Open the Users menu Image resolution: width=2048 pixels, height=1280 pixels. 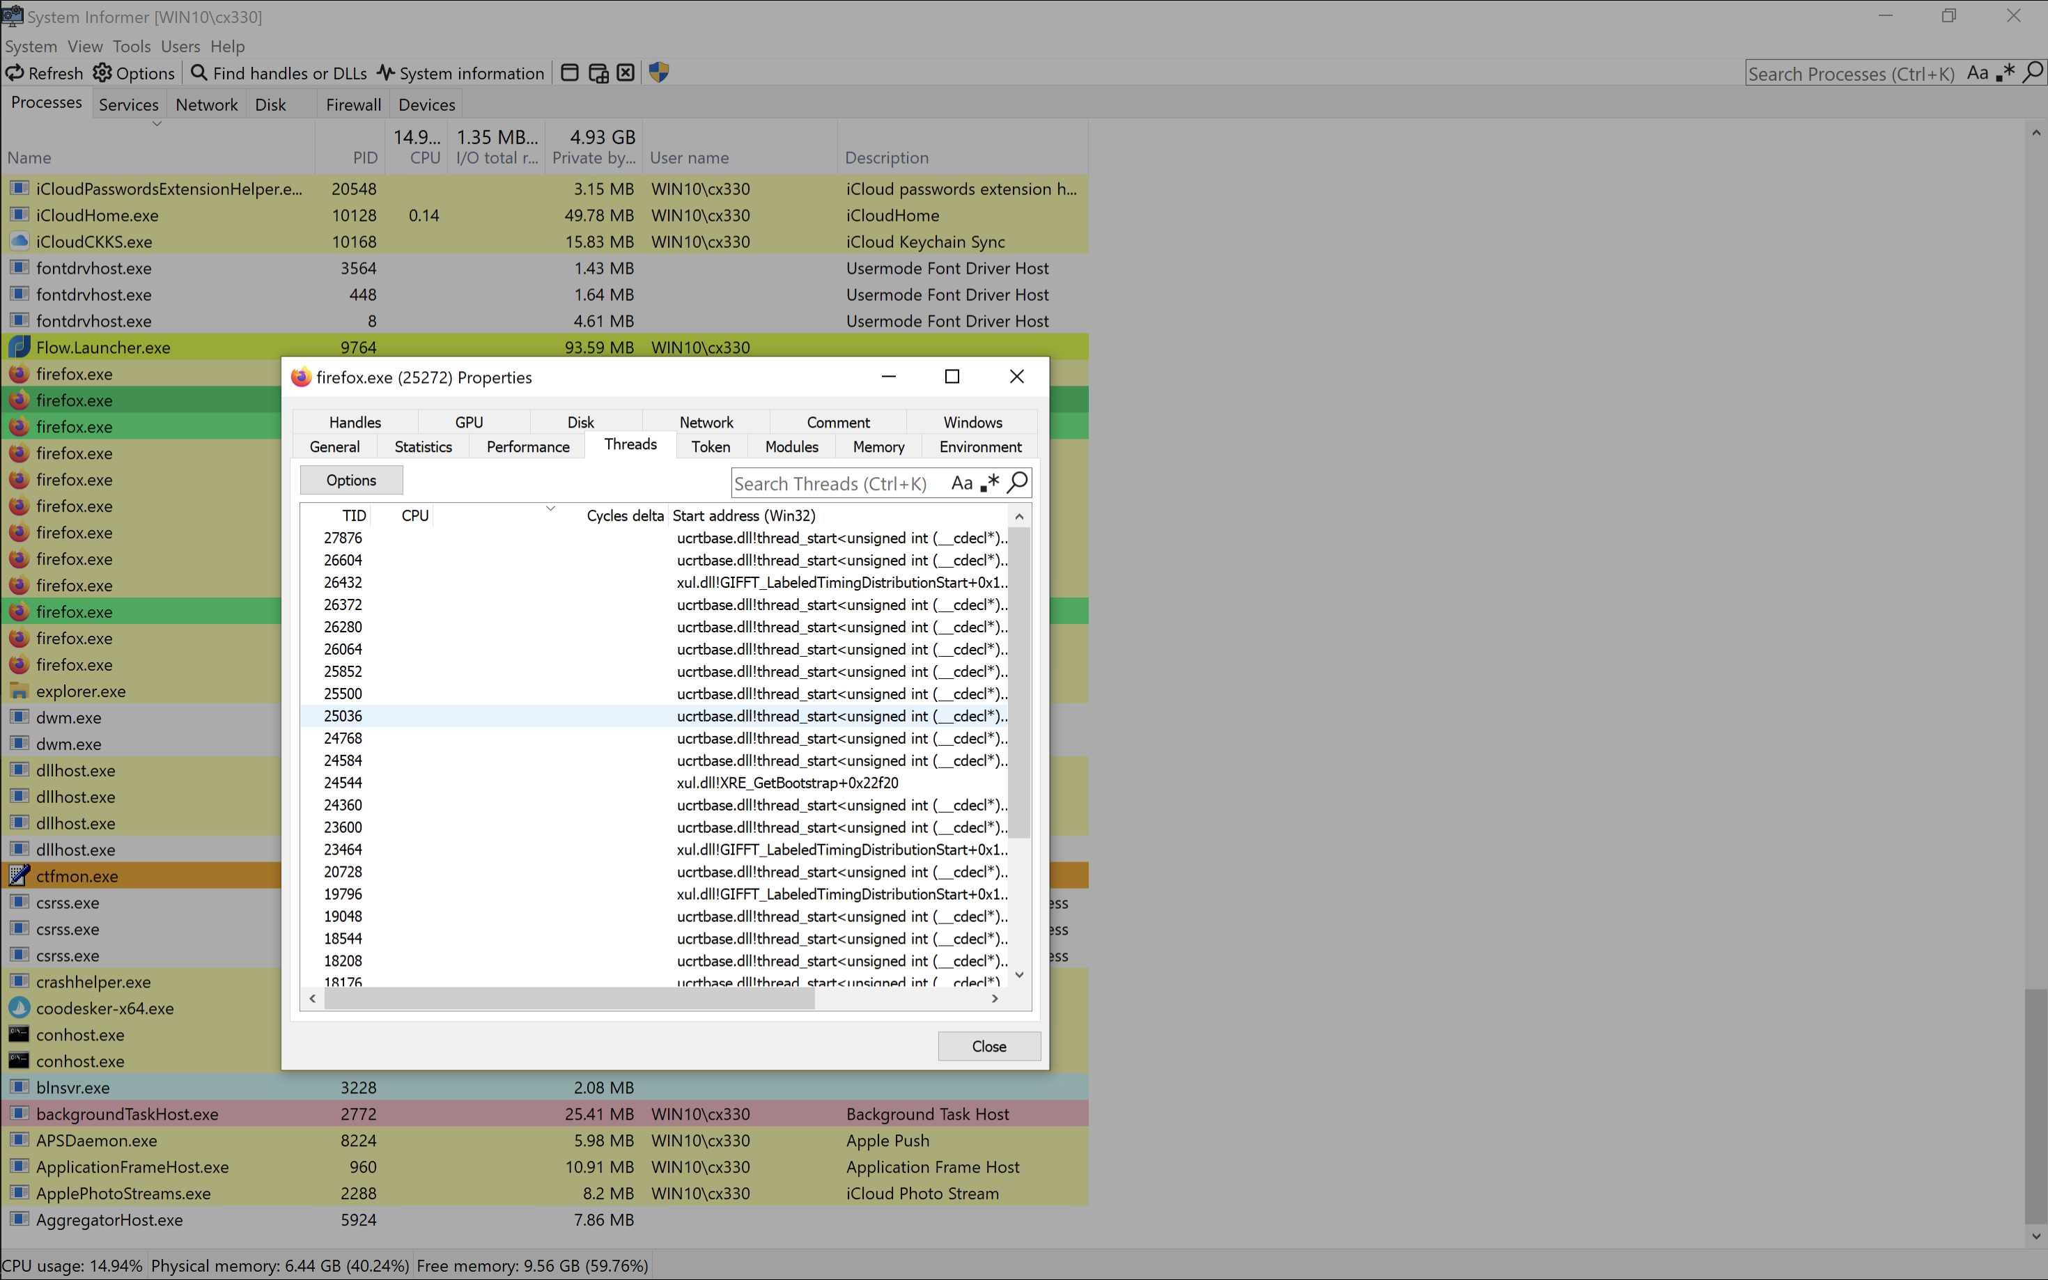[x=180, y=47]
